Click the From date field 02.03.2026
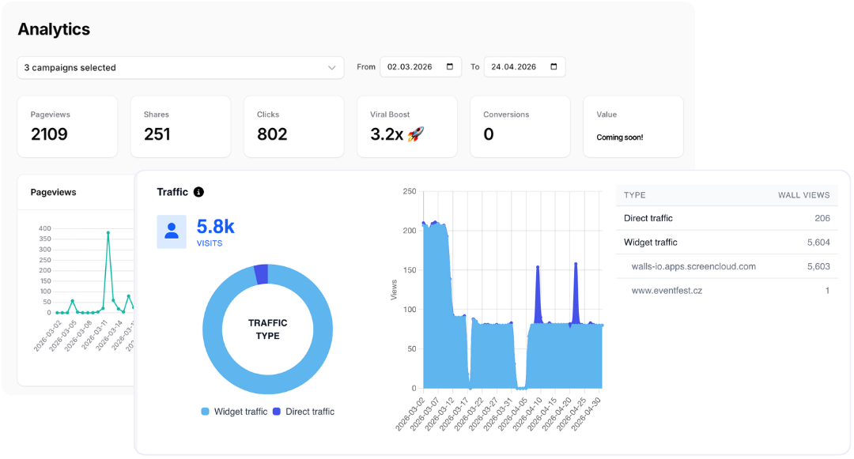The image size is (854, 459). [x=421, y=67]
